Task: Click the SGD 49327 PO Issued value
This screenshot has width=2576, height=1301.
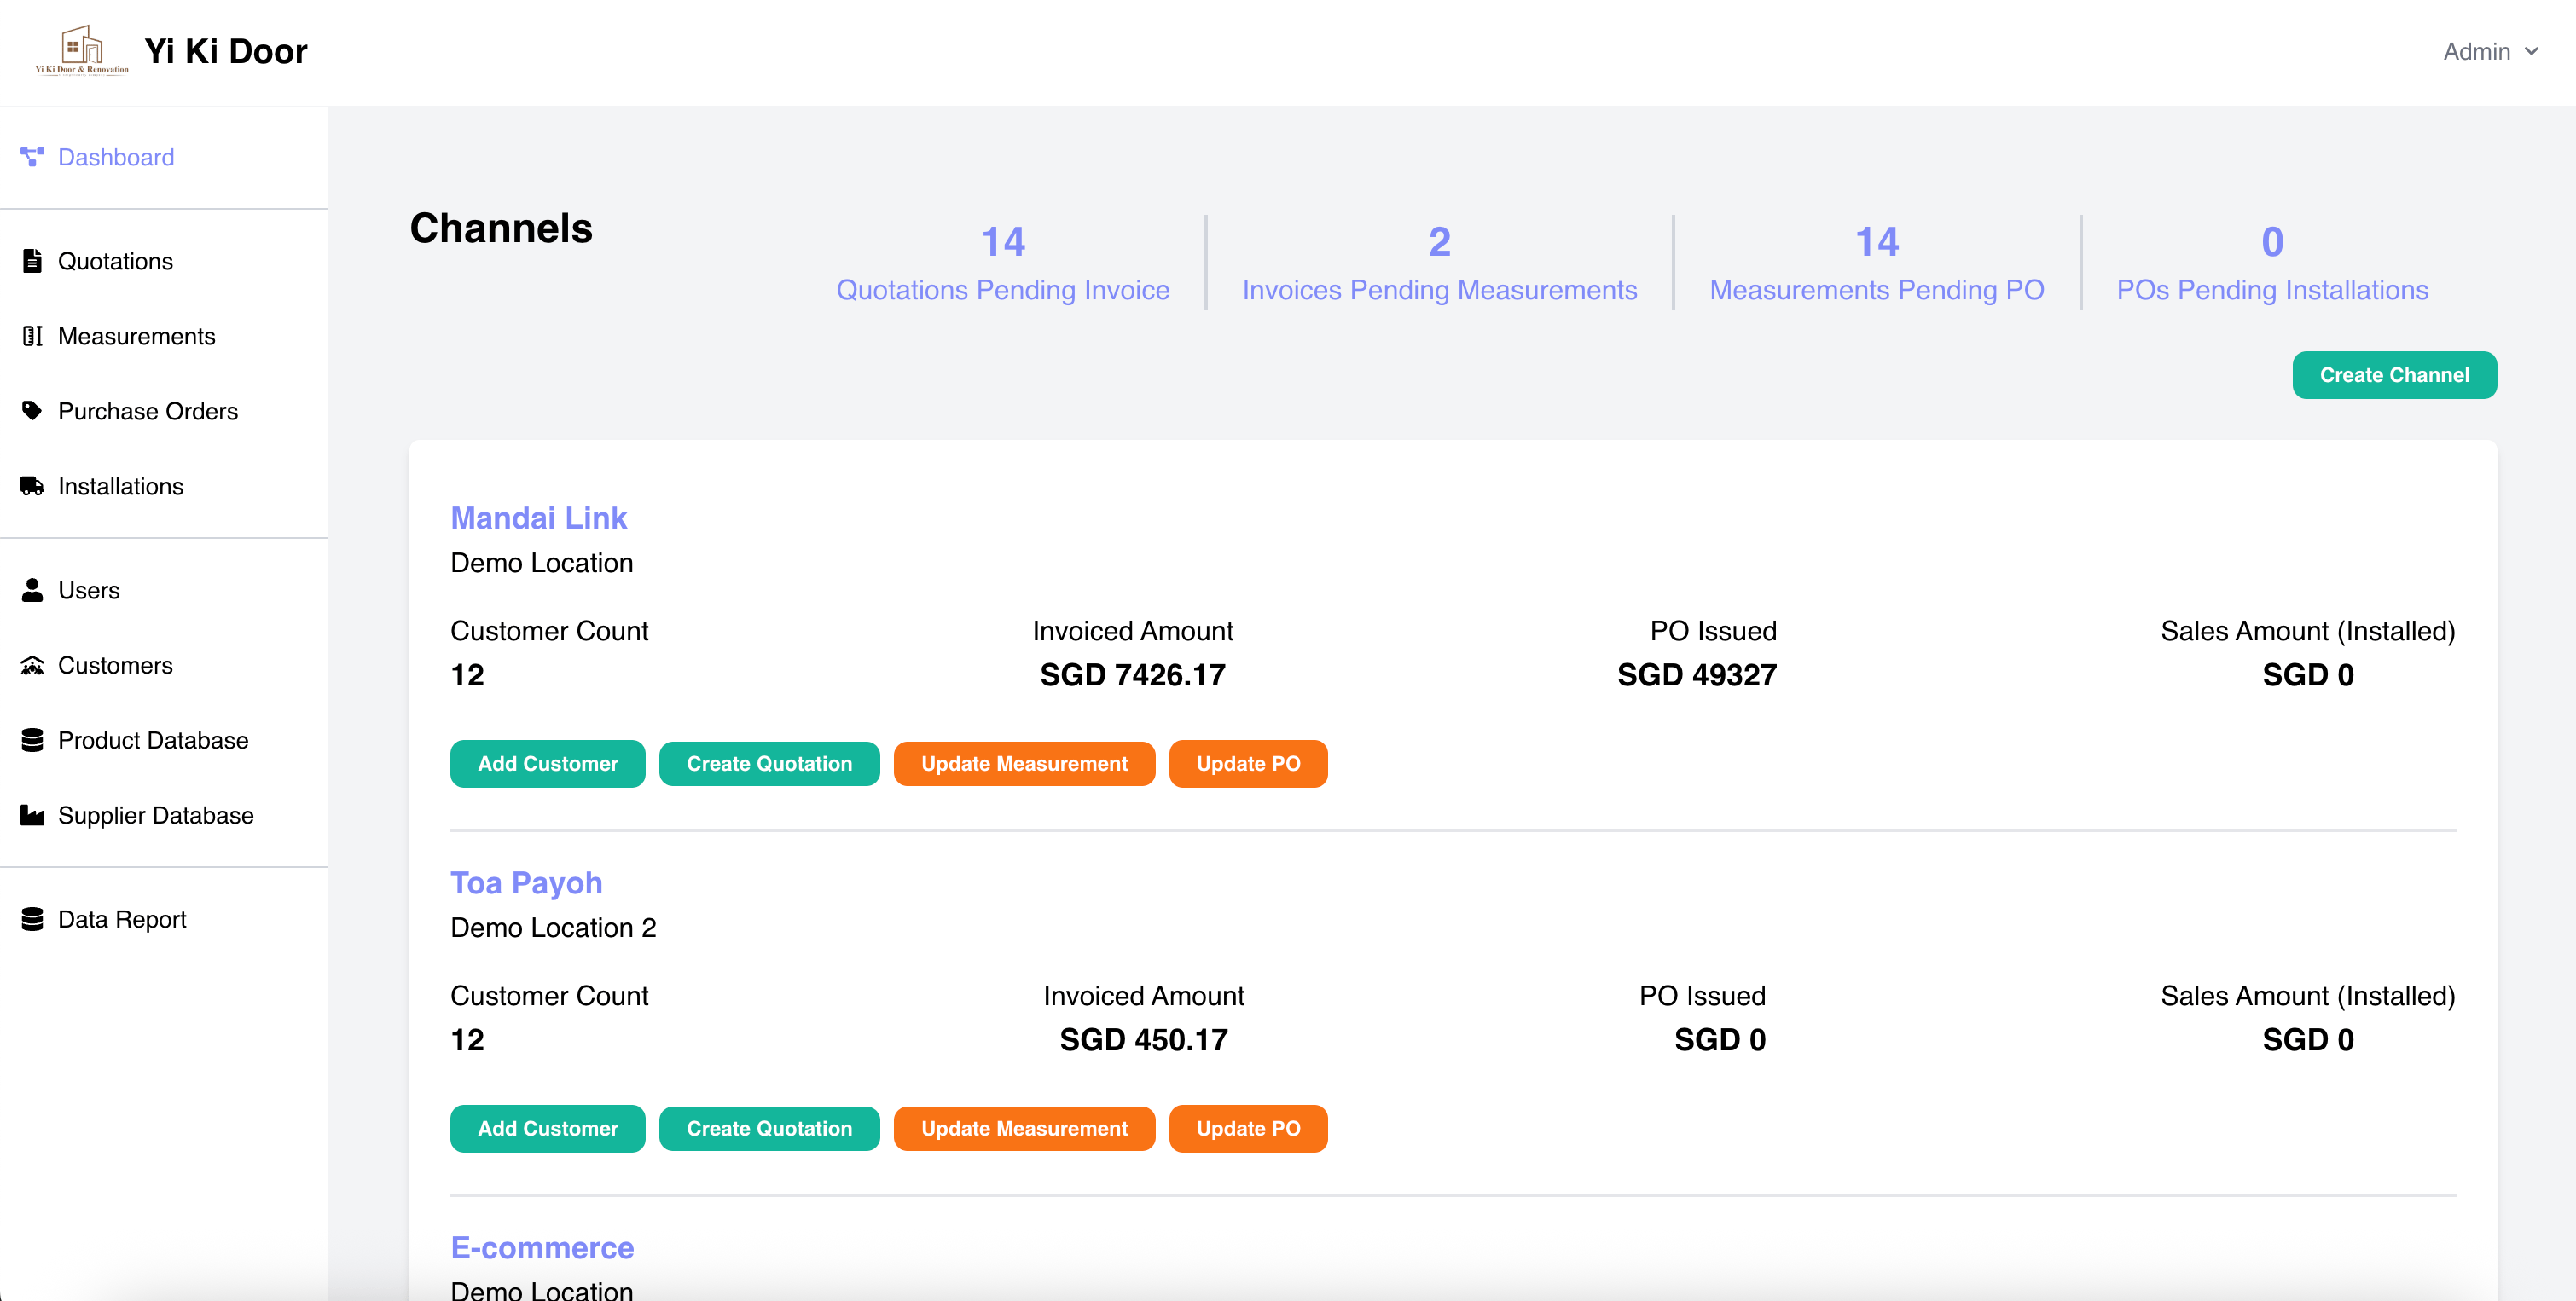Action: pyautogui.click(x=1697, y=674)
